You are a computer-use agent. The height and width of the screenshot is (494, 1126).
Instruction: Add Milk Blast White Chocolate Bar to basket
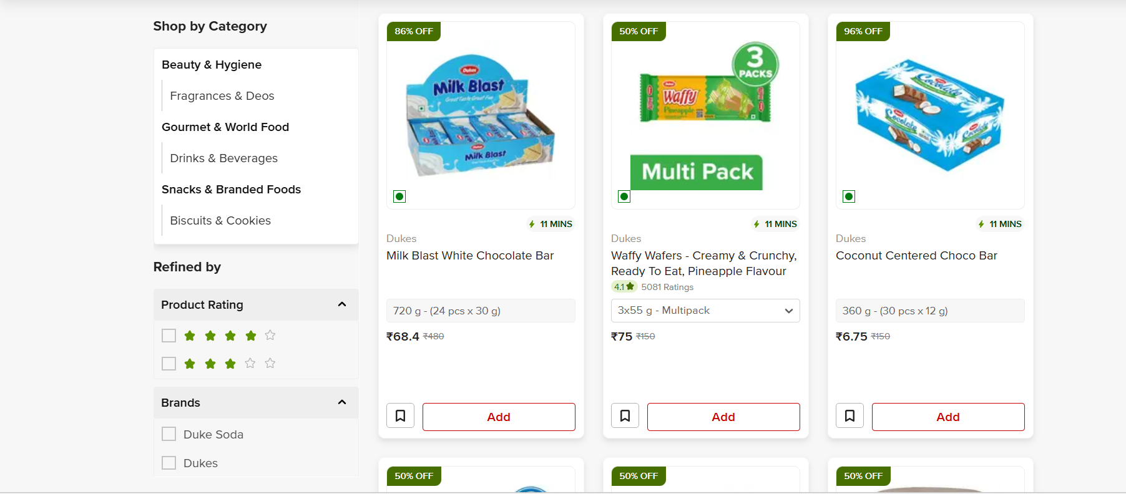point(499,417)
